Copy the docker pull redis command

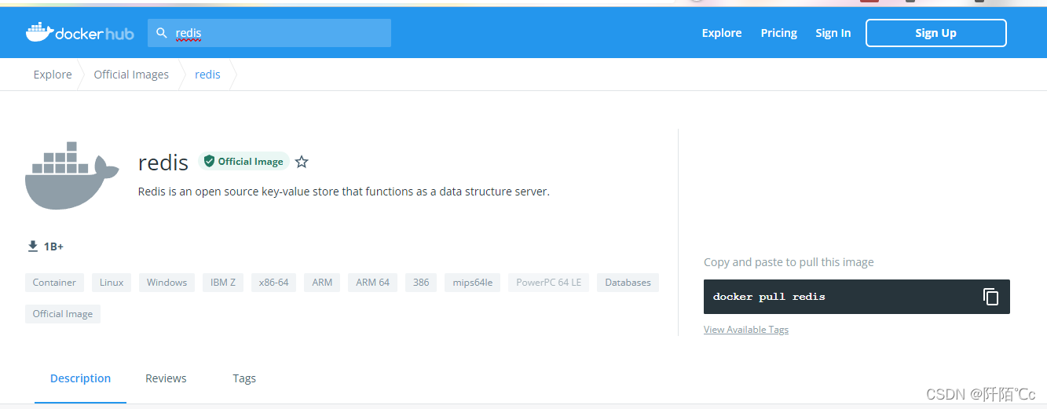click(x=990, y=297)
